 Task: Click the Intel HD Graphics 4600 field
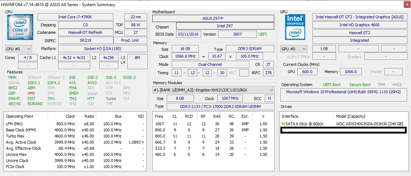359,25
